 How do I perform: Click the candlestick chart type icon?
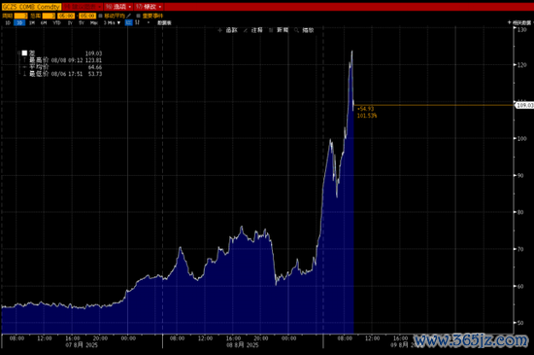point(137,22)
